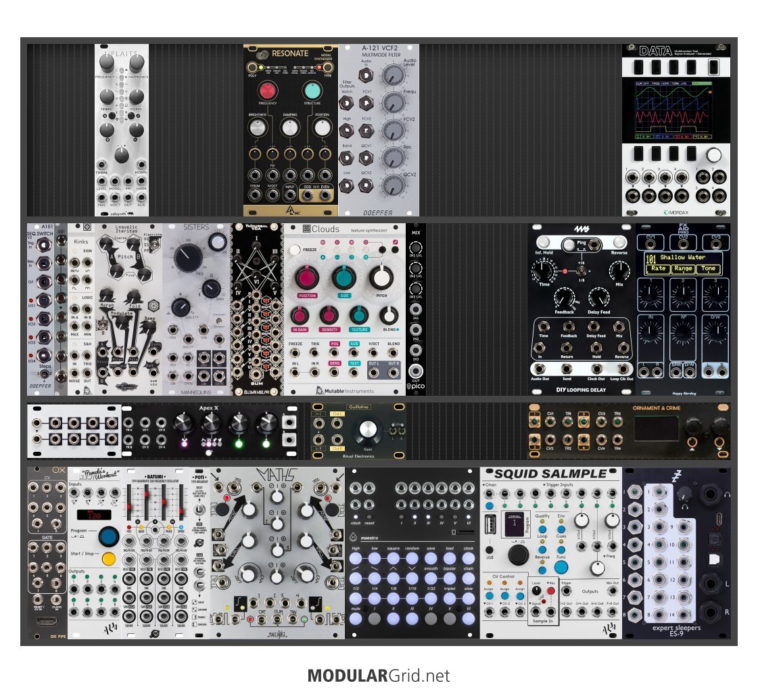Click the A-121 Notch filter output jack

[x=346, y=103]
